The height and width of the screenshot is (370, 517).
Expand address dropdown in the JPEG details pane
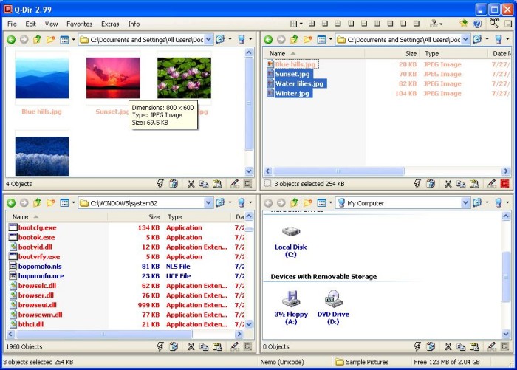[465, 40]
